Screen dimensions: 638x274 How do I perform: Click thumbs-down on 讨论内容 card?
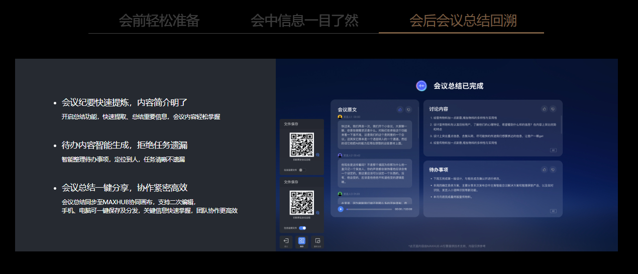click(x=553, y=108)
